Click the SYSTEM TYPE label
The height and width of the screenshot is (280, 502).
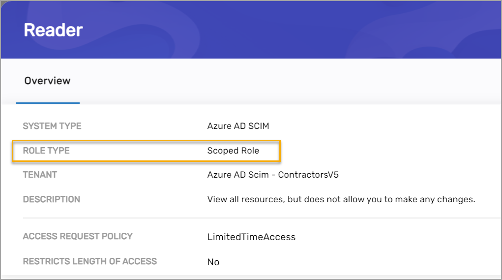tap(52, 126)
